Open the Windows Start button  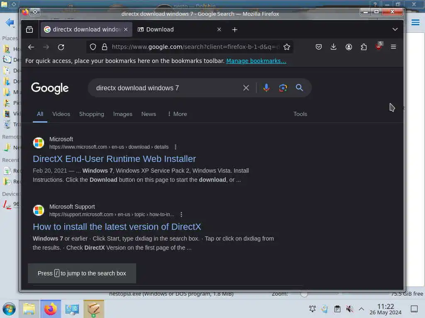click(x=9, y=309)
